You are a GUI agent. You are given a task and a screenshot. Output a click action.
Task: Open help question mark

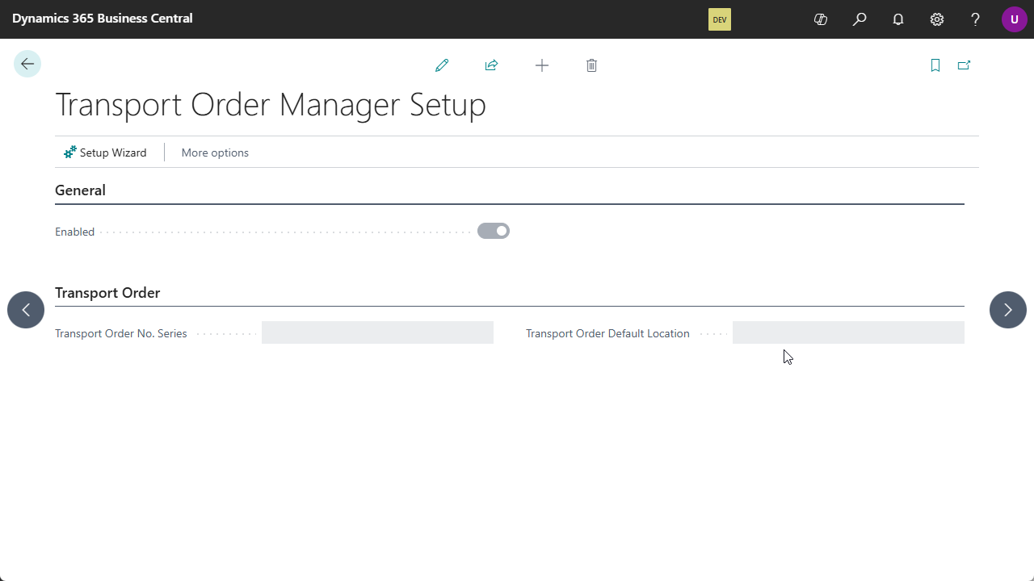(x=976, y=19)
